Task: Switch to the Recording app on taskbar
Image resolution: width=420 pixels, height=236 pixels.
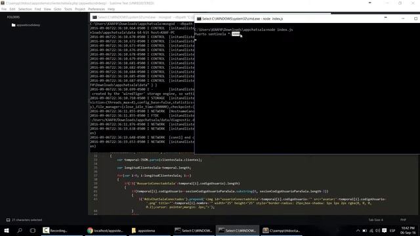Action: click(62, 230)
